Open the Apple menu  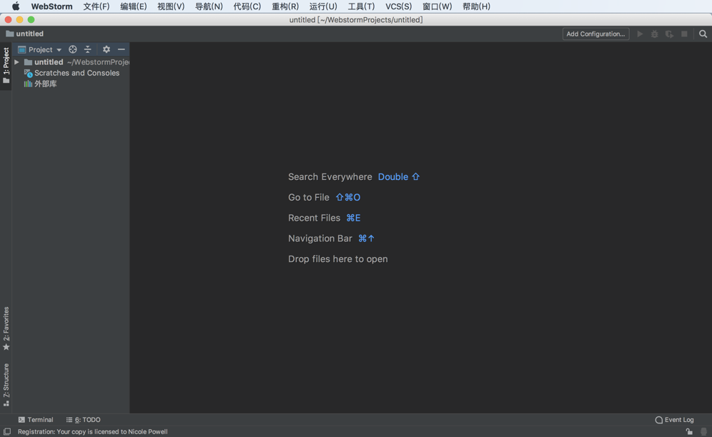(16, 6)
